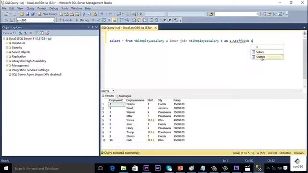The height and width of the screenshot is (173, 308).
Task: Click the Save icon in toolbar
Action: [x=27, y=14]
